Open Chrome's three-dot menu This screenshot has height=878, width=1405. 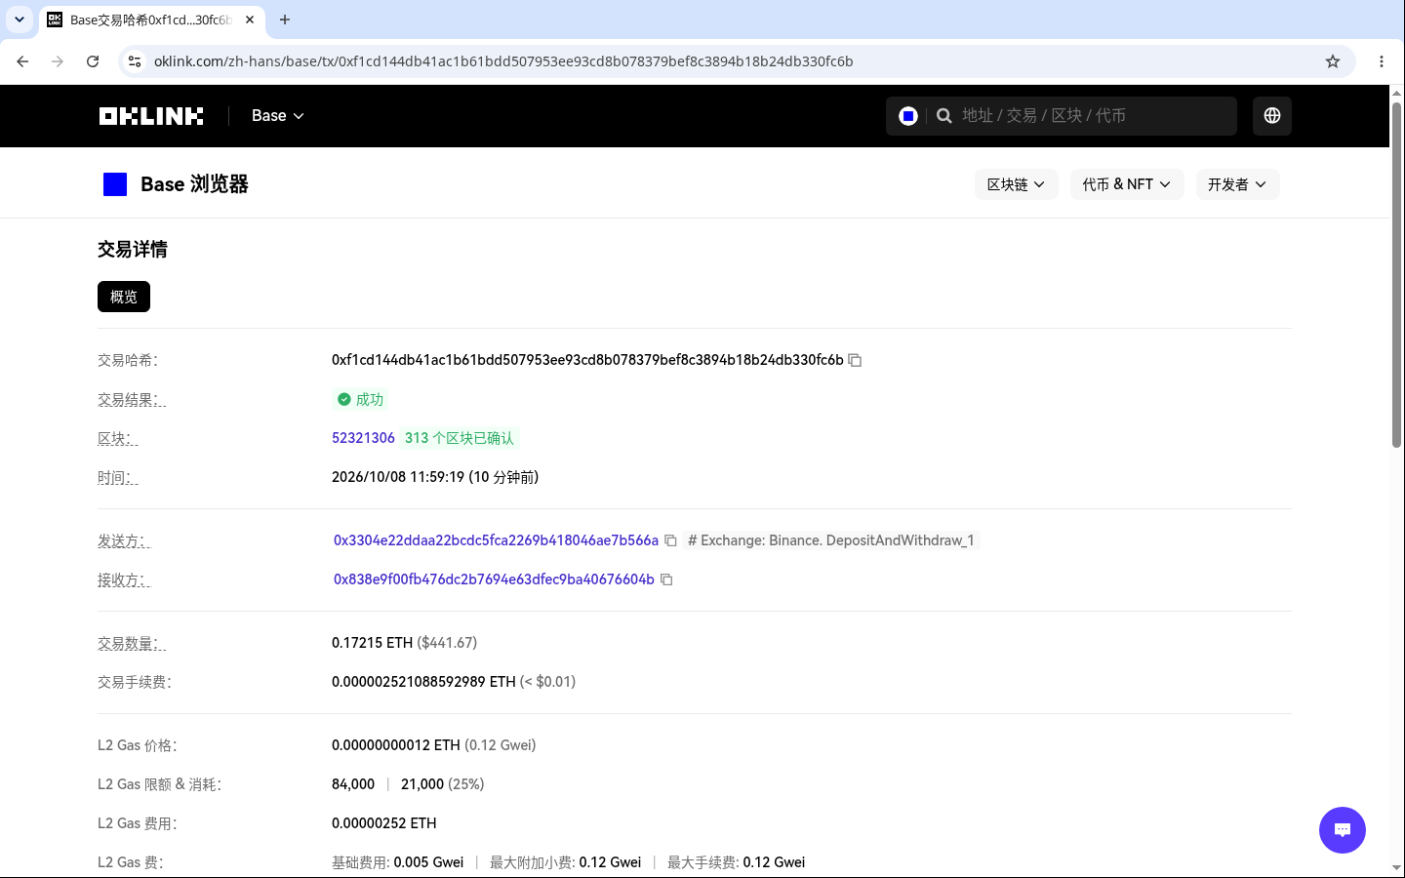click(x=1382, y=61)
